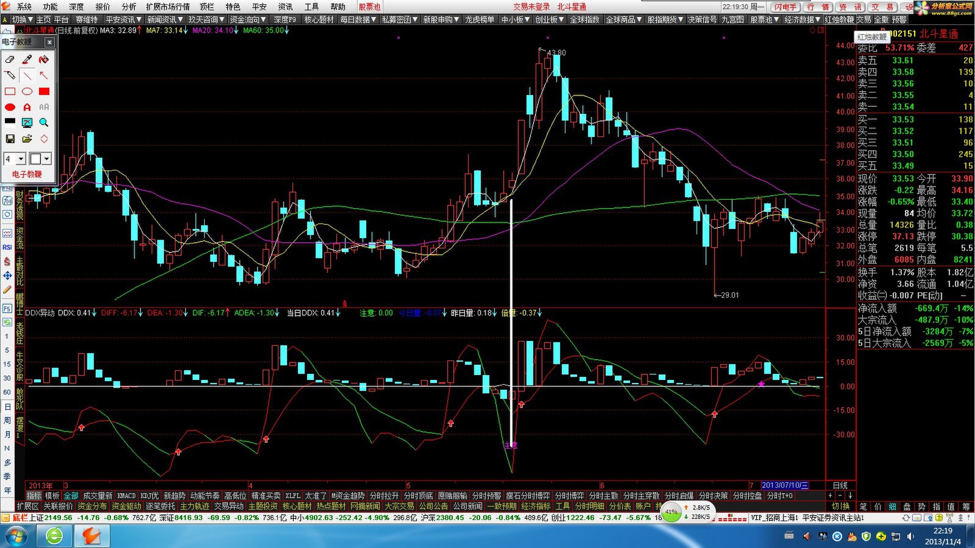Viewport: 975px width, 548px height.
Task: Open the 分析 menu
Action: point(129,7)
